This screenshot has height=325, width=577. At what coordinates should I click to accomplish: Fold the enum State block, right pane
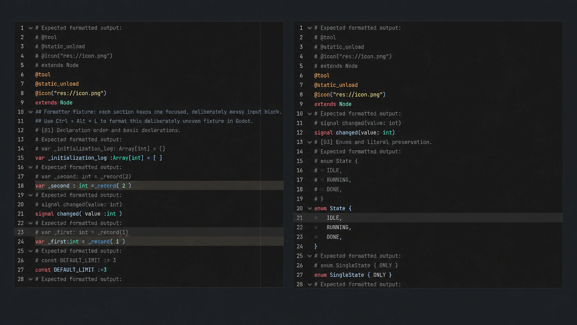(310, 209)
